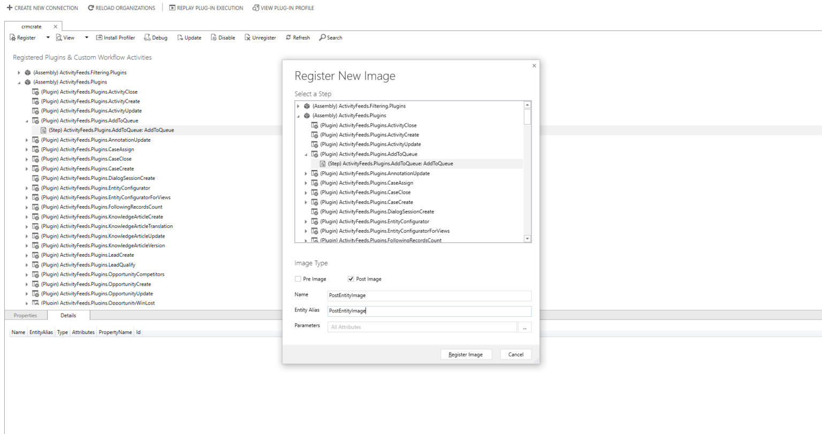Open the Install Profiler tool
This screenshot has width=822, height=434.
click(116, 37)
